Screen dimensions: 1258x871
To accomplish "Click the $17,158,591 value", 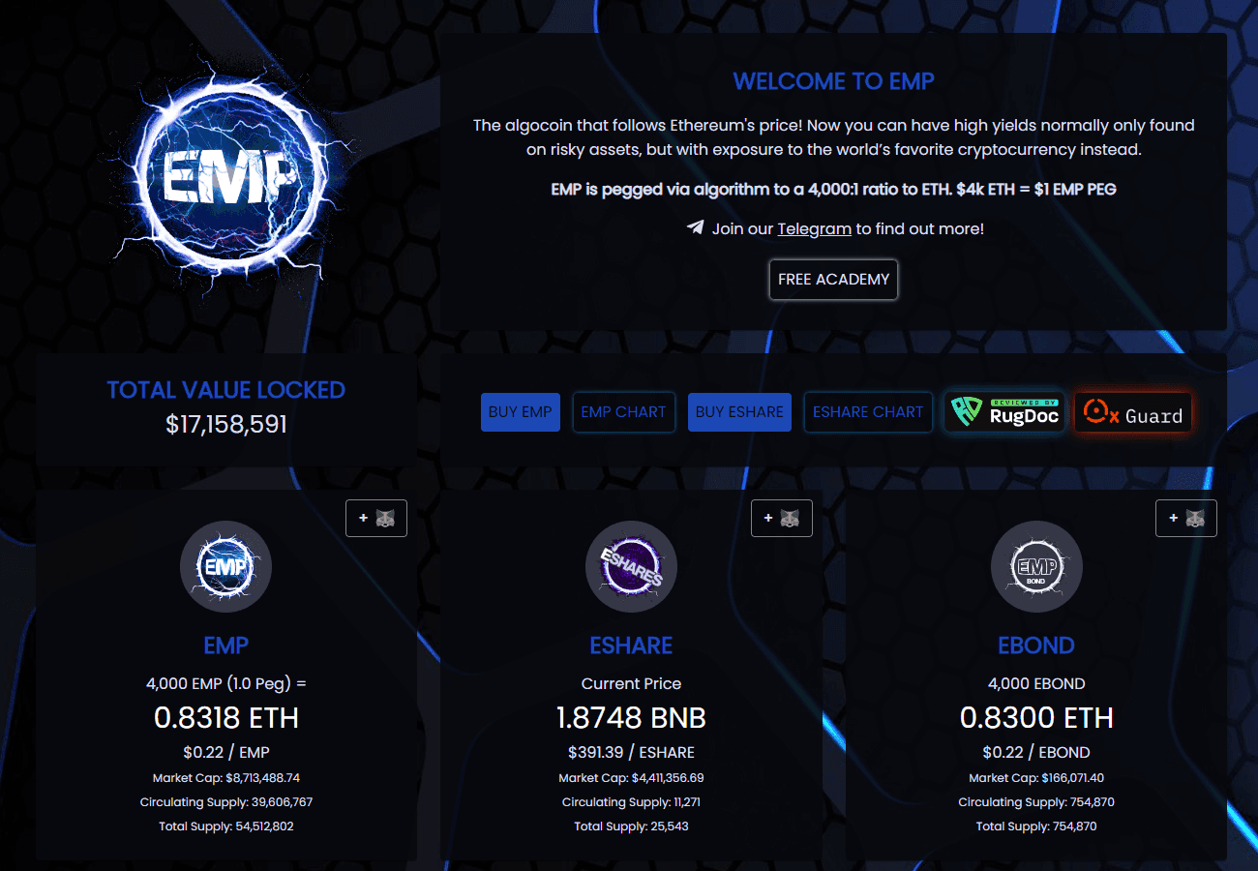I will tap(226, 425).
